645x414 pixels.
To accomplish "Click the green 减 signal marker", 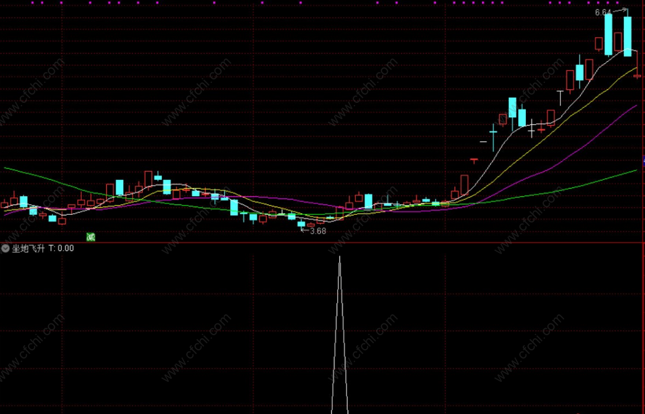I will point(91,237).
